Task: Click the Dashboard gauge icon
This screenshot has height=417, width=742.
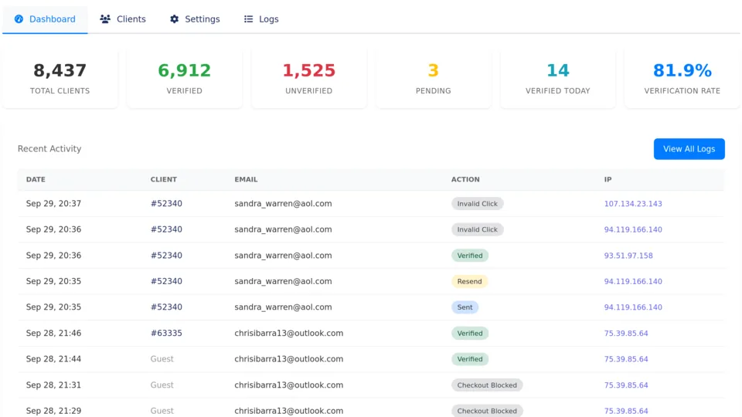Action: 19,19
